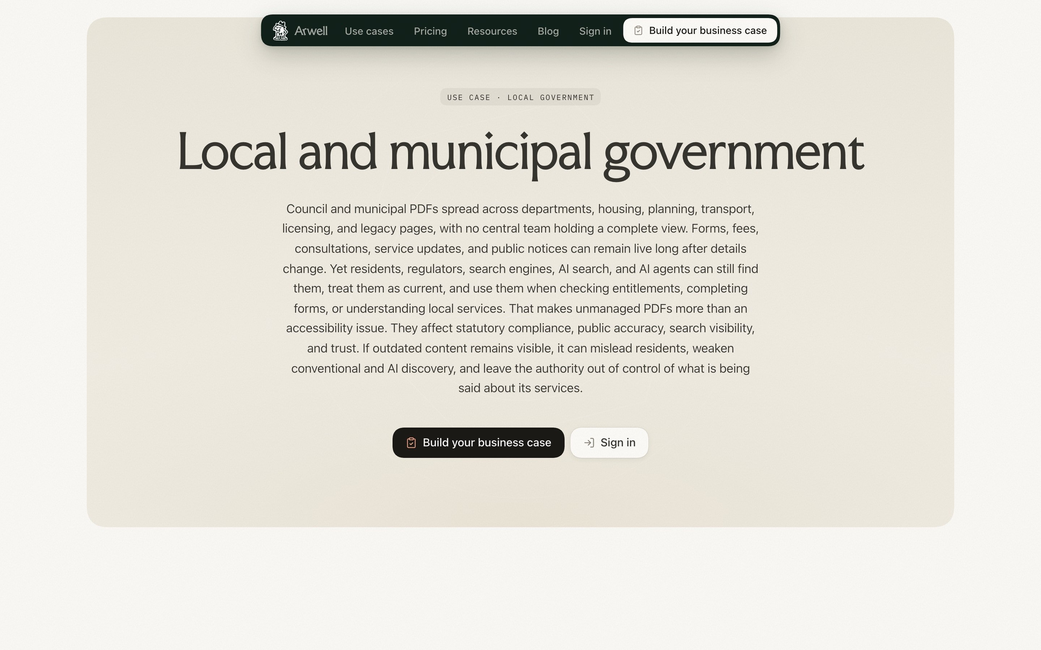Visit the Blog from navigation
Screen dimensions: 1041x650
point(548,31)
